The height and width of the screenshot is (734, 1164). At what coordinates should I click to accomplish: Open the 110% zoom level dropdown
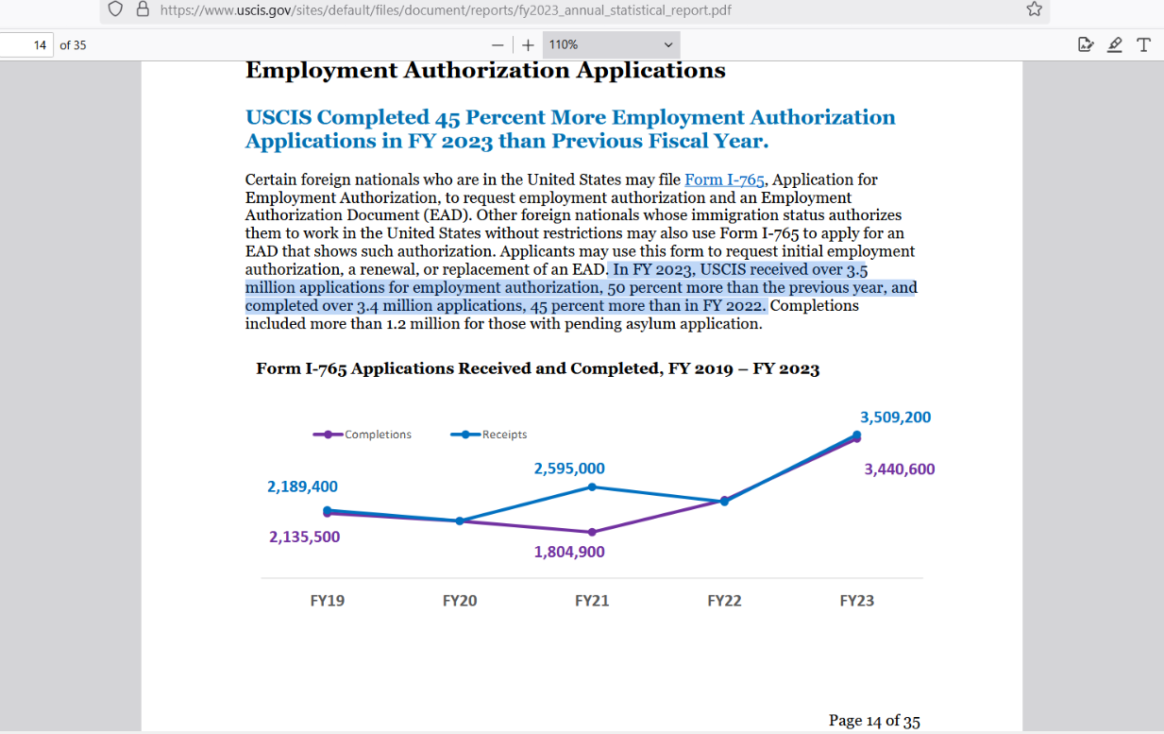(x=611, y=44)
